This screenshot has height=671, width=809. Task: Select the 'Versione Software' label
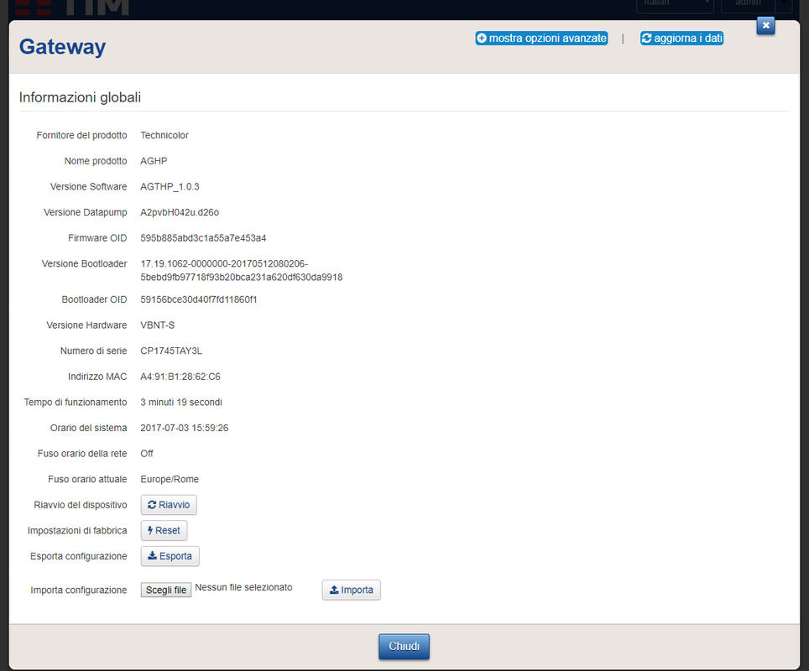88,187
